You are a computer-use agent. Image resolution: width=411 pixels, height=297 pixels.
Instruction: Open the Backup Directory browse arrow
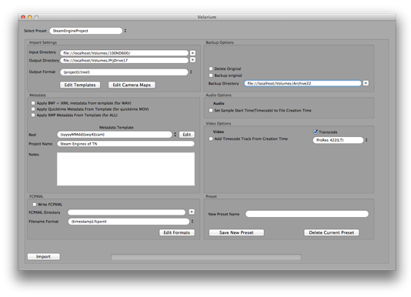366,83
